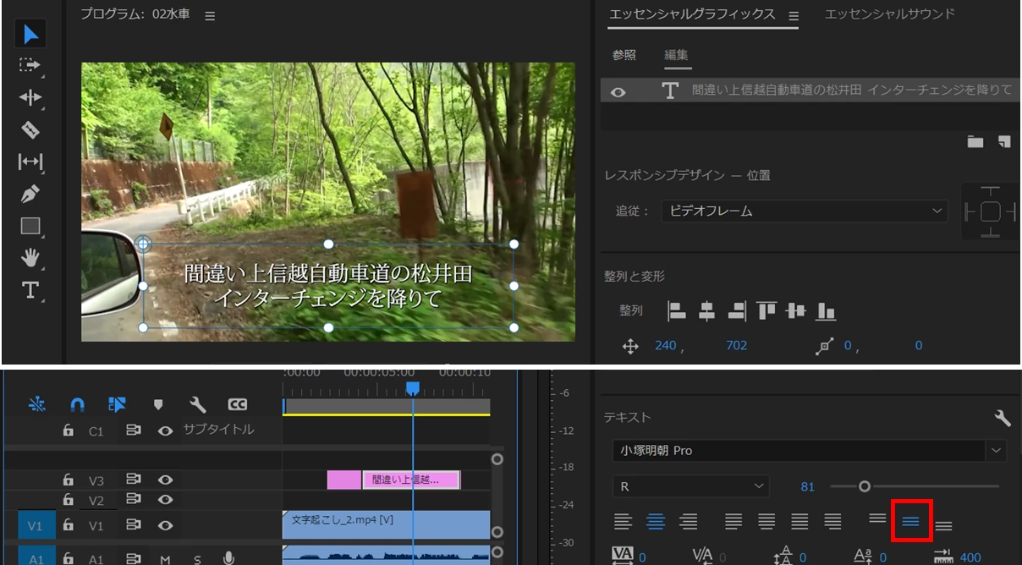Click the font size value 81
The width and height of the screenshot is (1022, 565).
pos(807,486)
